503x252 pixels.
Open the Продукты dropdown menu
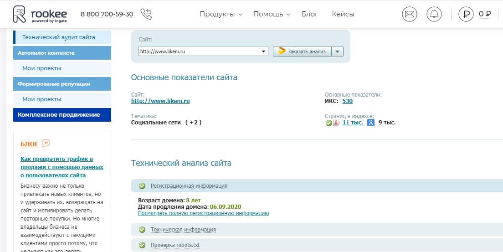(x=221, y=14)
